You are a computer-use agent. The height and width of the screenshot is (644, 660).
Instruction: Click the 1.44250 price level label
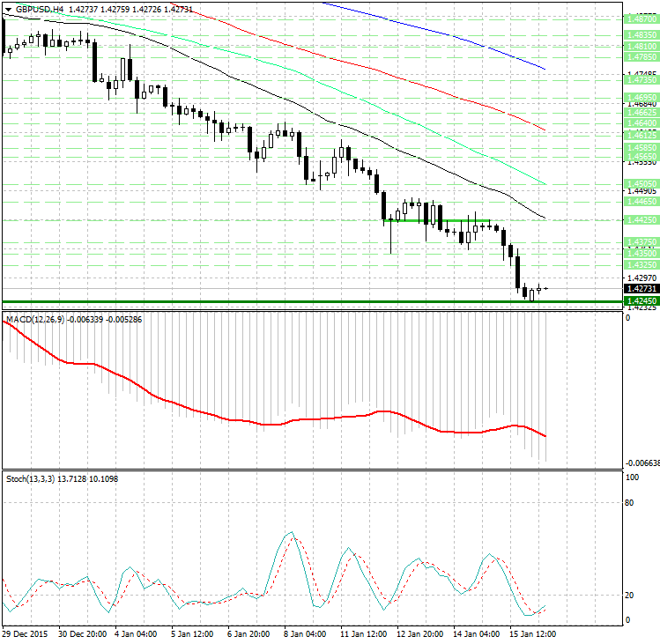[x=641, y=219]
